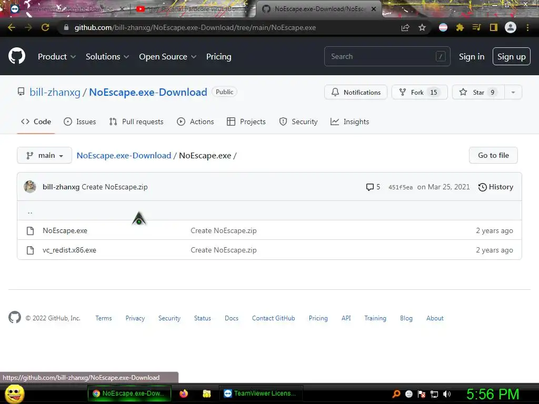Open the Security tab
Viewport: 539px width, 404px height.
coord(298,122)
